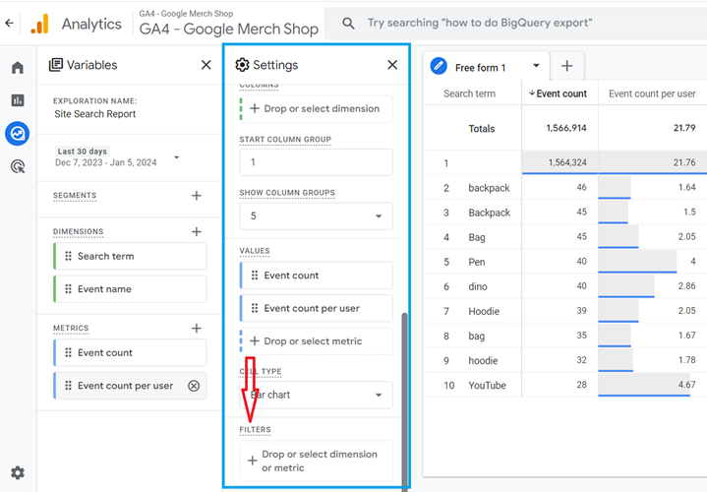Open Advertising sidebar icon
This screenshot has height=492, width=707.
(x=18, y=167)
